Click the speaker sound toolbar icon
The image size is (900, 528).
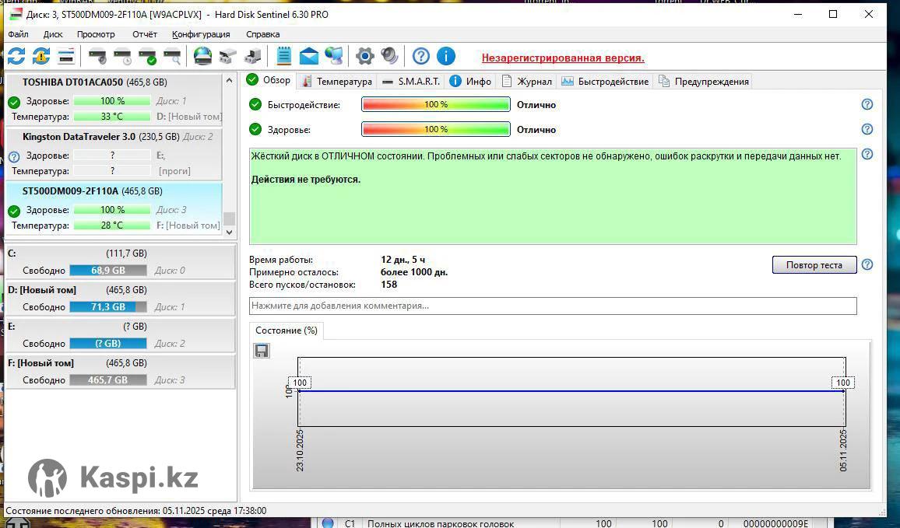(x=389, y=56)
